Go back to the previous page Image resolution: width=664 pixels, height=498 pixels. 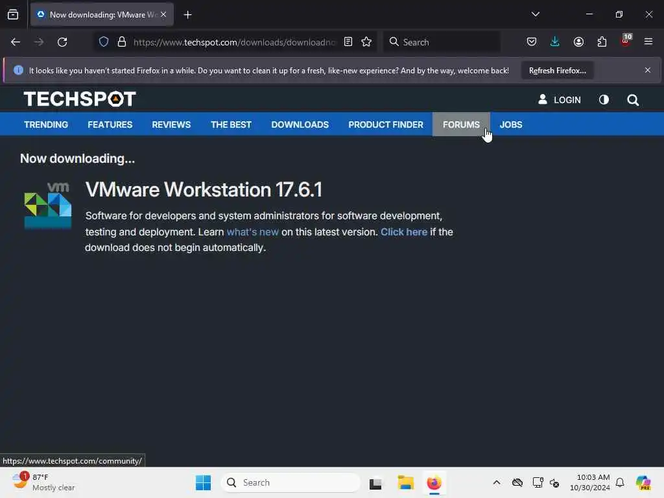[x=16, y=42]
